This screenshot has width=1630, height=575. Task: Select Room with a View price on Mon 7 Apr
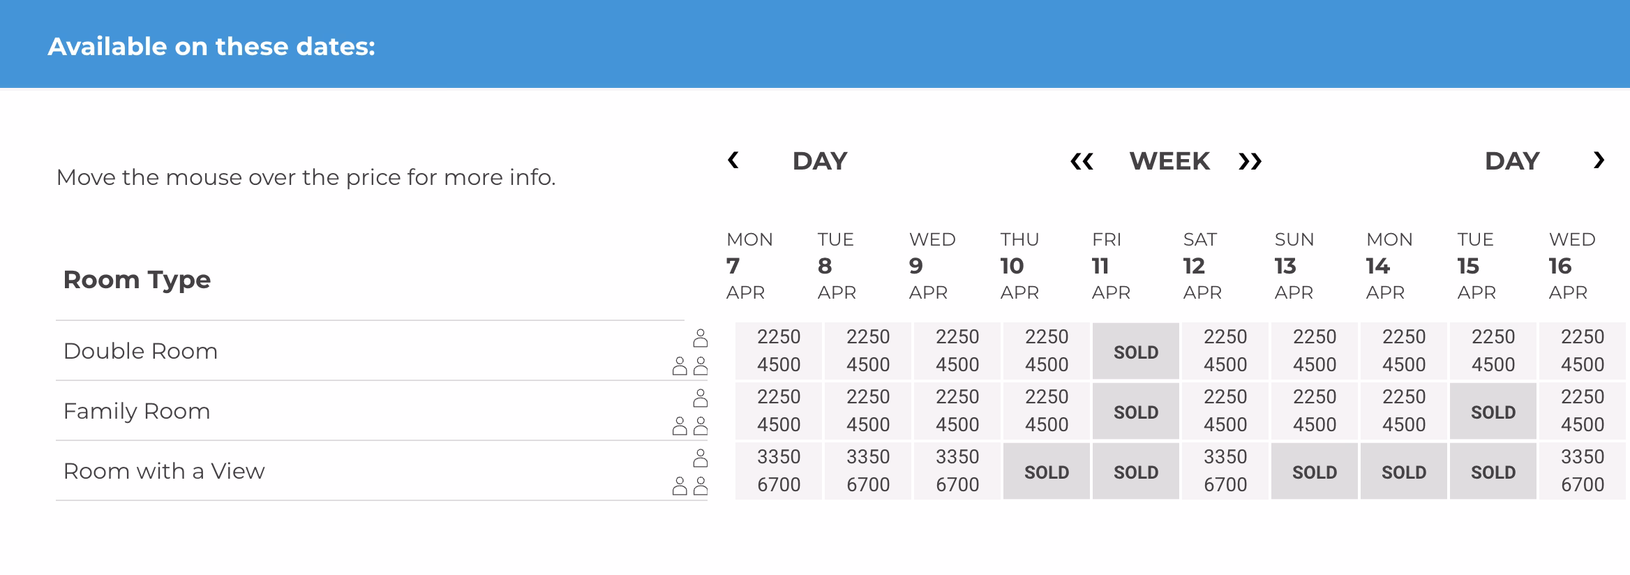(779, 471)
